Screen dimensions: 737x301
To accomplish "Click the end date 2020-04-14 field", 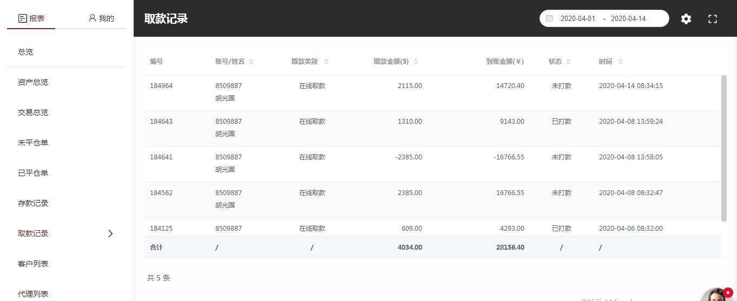I will (628, 18).
